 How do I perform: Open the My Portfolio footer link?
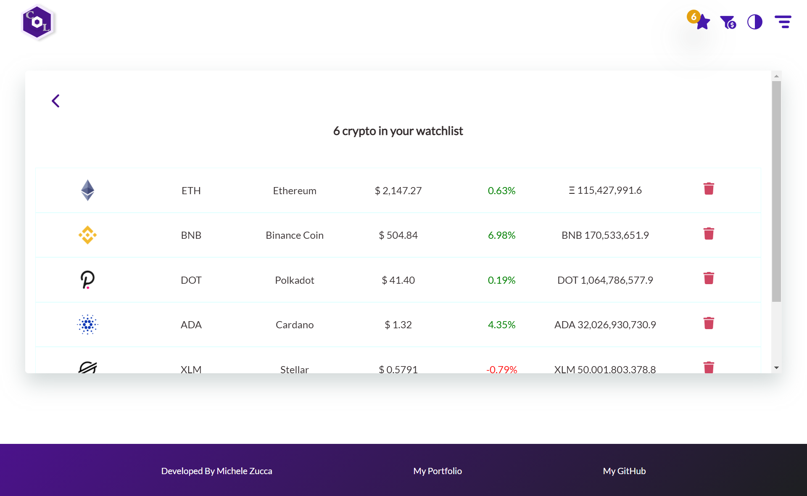coord(437,471)
